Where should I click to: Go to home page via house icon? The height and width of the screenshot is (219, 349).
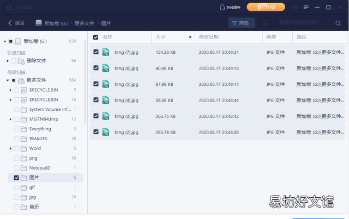click(x=9, y=7)
